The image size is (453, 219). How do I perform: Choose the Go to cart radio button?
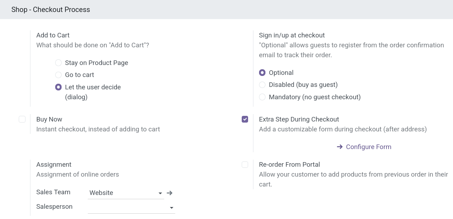coord(58,75)
